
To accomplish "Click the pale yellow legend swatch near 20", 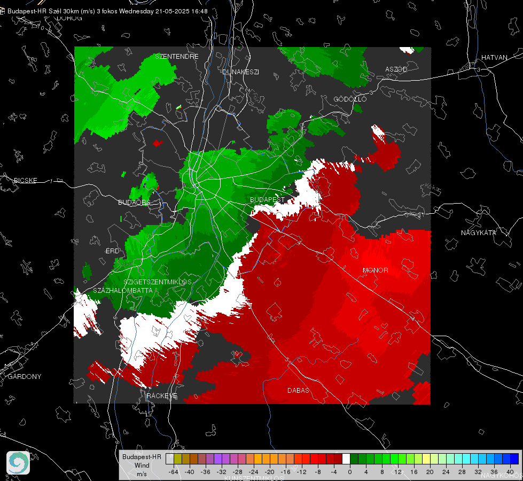I will [x=426, y=459].
